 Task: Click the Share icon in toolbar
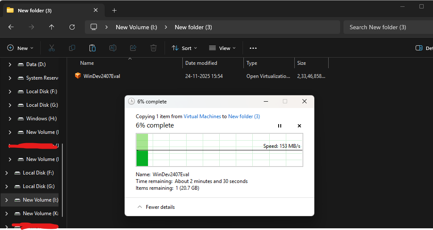pos(133,48)
